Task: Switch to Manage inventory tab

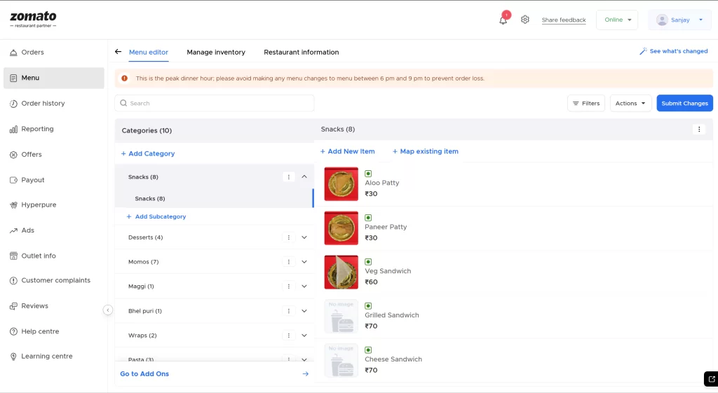Action: coord(216,53)
